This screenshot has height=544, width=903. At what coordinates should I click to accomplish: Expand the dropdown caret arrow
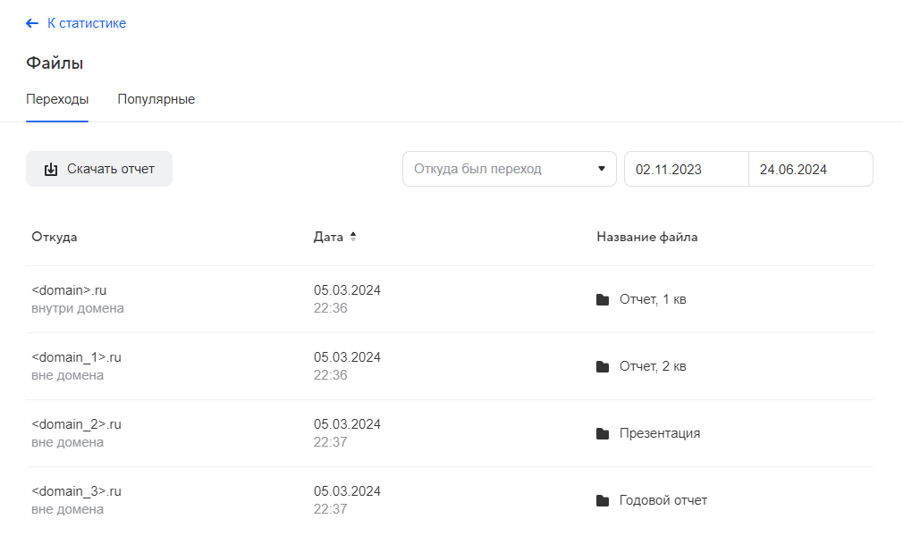coord(602,169)
